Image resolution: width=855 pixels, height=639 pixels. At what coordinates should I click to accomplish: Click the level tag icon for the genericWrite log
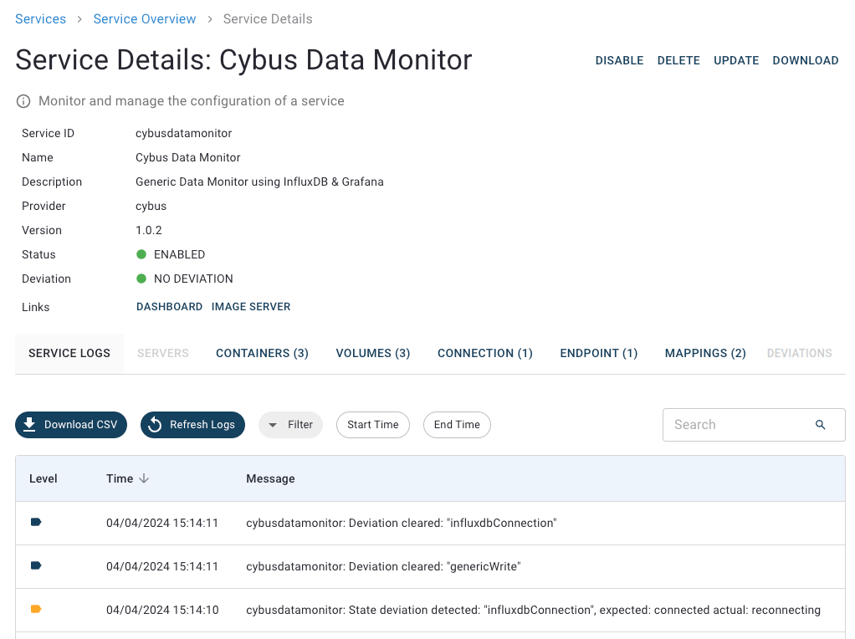pos(36,566)
